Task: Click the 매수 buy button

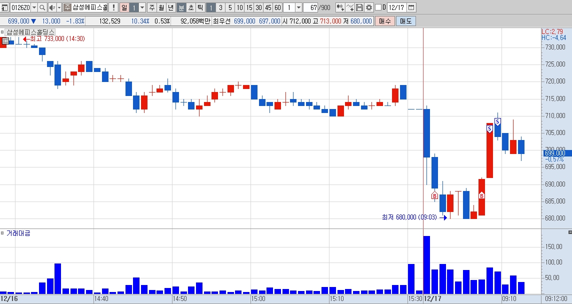Action: click(x=385, y=21)
